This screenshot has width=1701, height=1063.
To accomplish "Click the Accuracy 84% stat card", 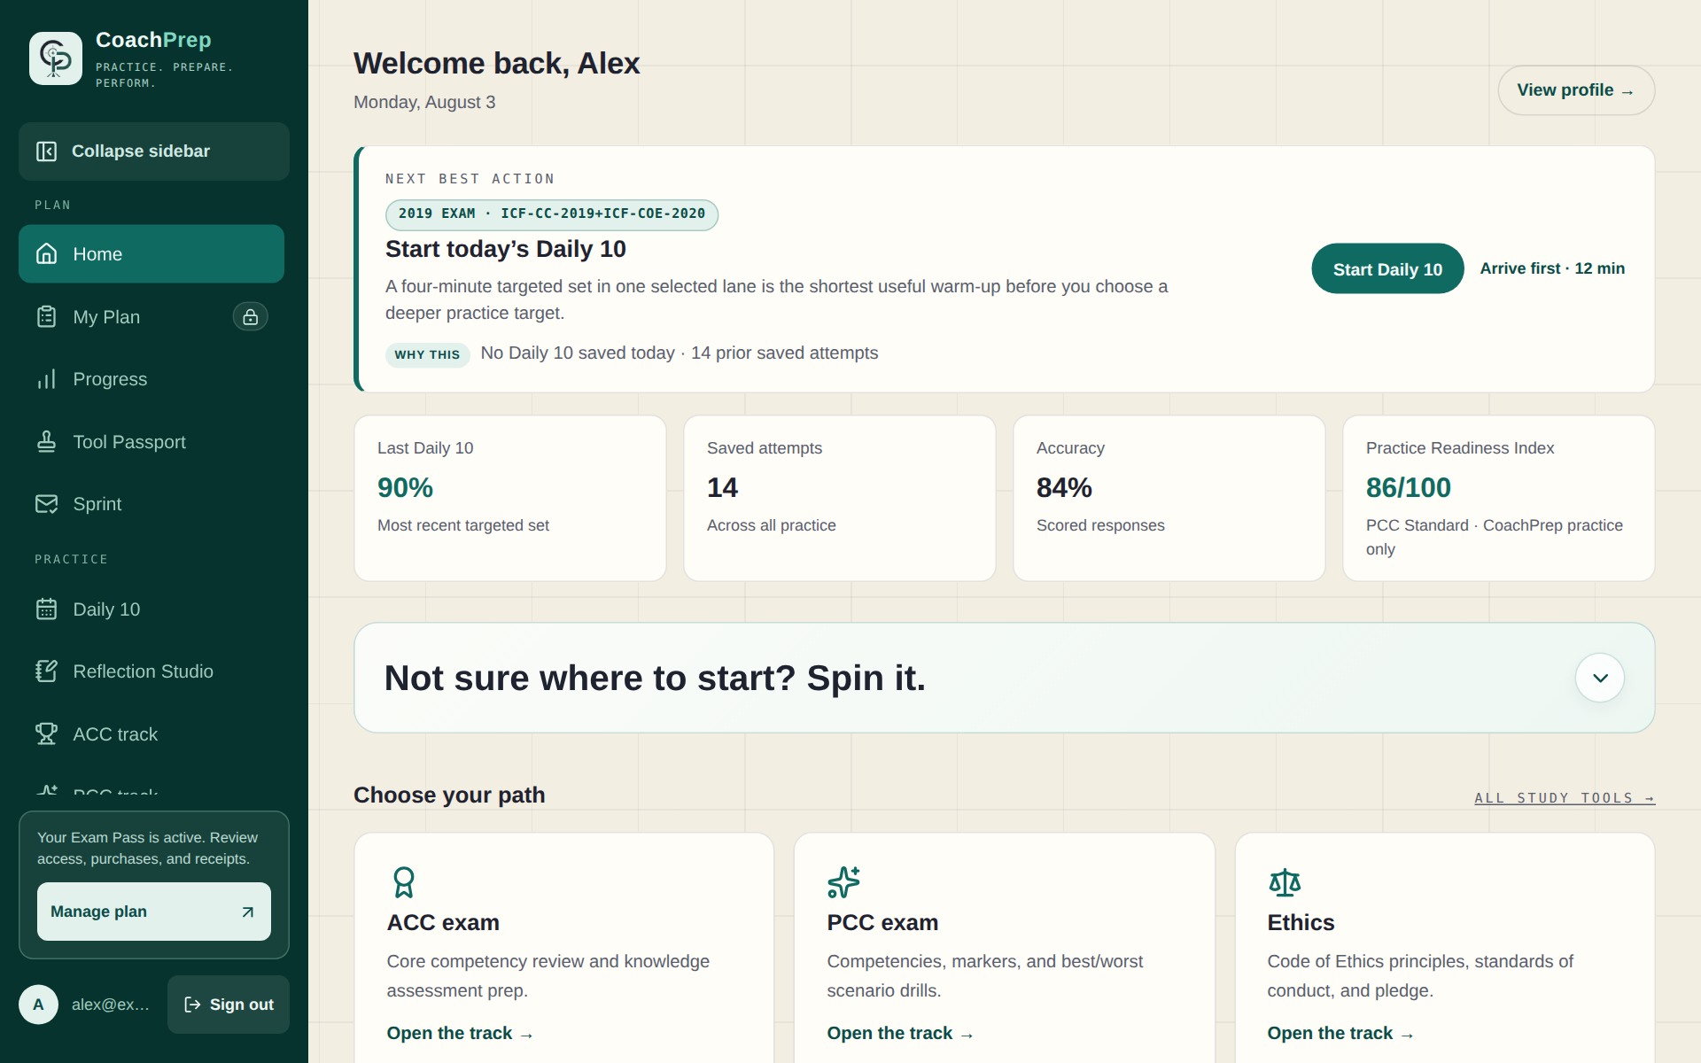I will coord(1169,498).
